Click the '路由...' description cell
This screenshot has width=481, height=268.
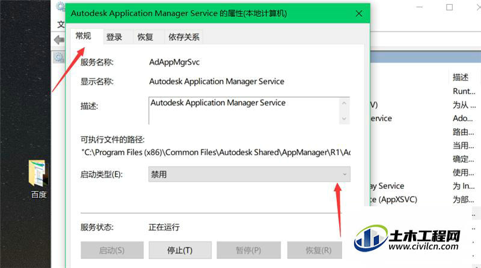463,132
